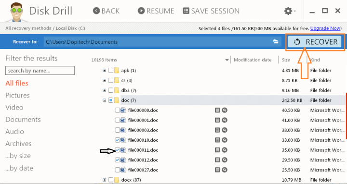This screenshot has width=347, height=184.
Task: Filter results by Pictures
Action: pos(17,95)
